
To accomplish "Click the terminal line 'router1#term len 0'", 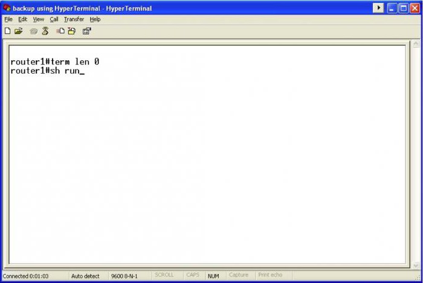I will coord(55,62).
